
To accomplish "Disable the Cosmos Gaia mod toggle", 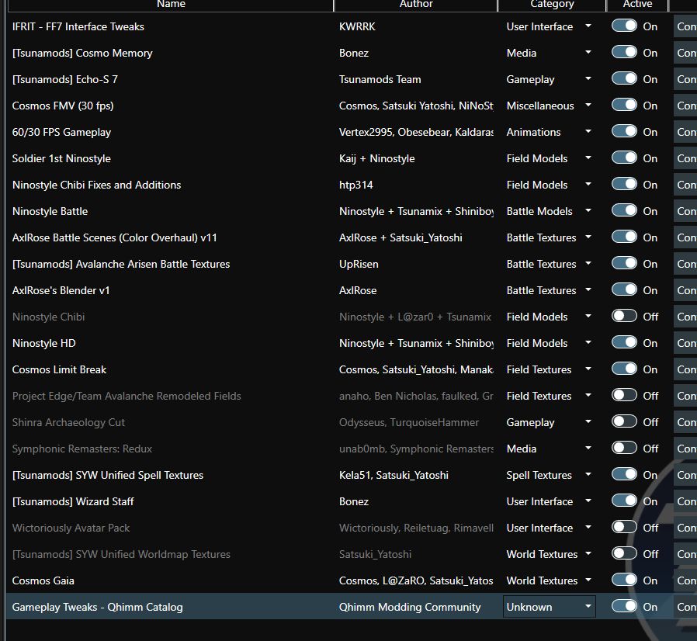I will pyautogui.click(x=624, y=580).
